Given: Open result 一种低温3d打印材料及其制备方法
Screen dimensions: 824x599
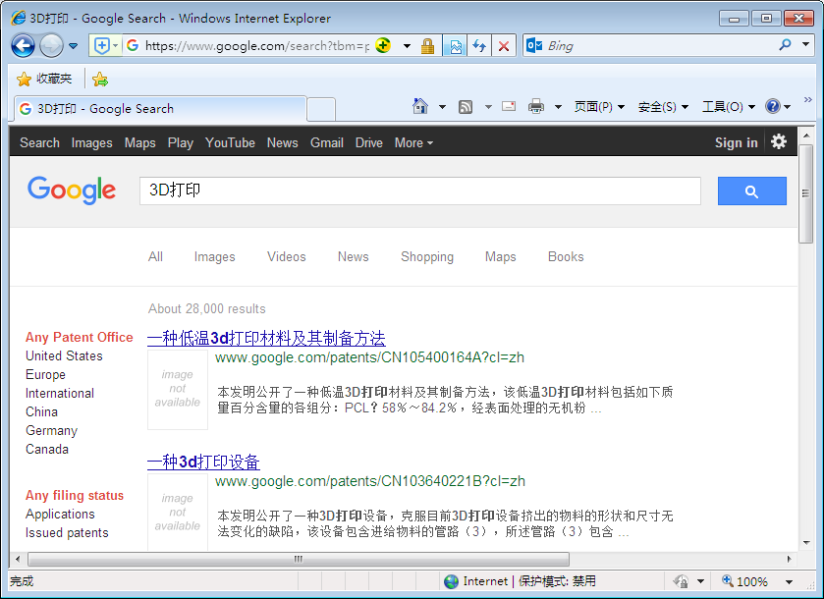Looking at the screenshot, I should [x=266, y=339].
